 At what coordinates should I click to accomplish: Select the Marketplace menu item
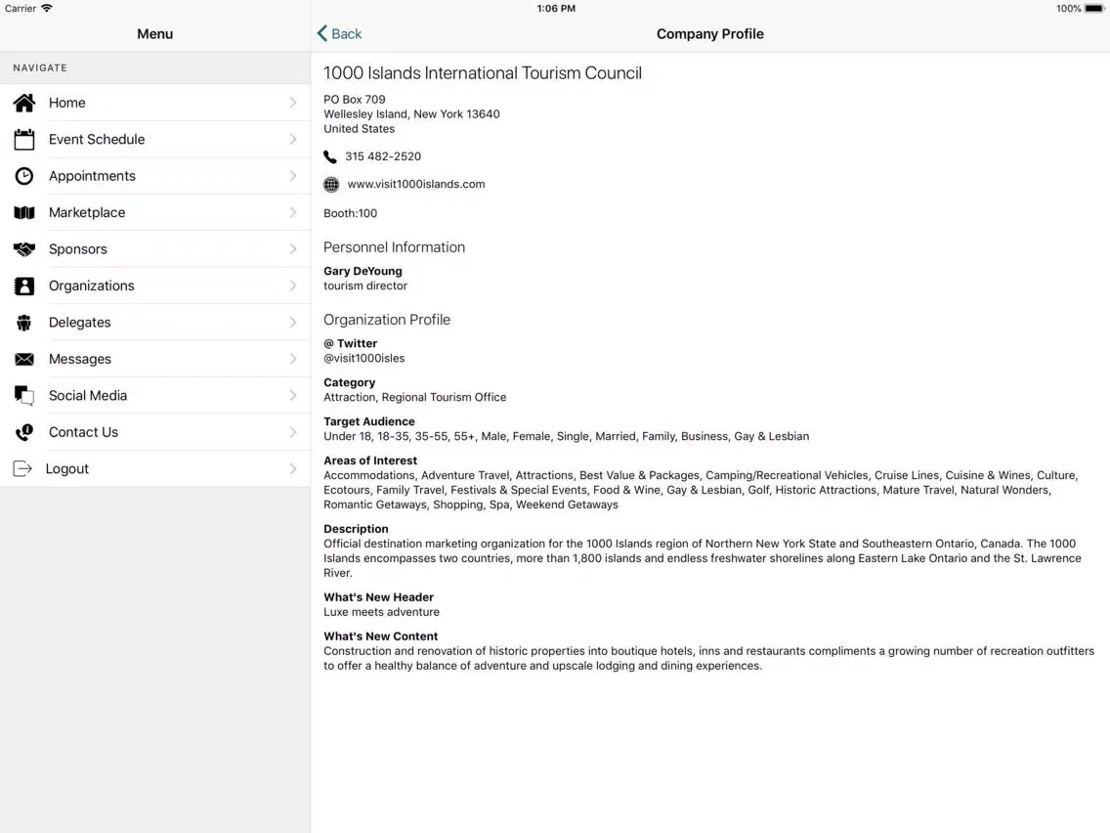point(155,212)
